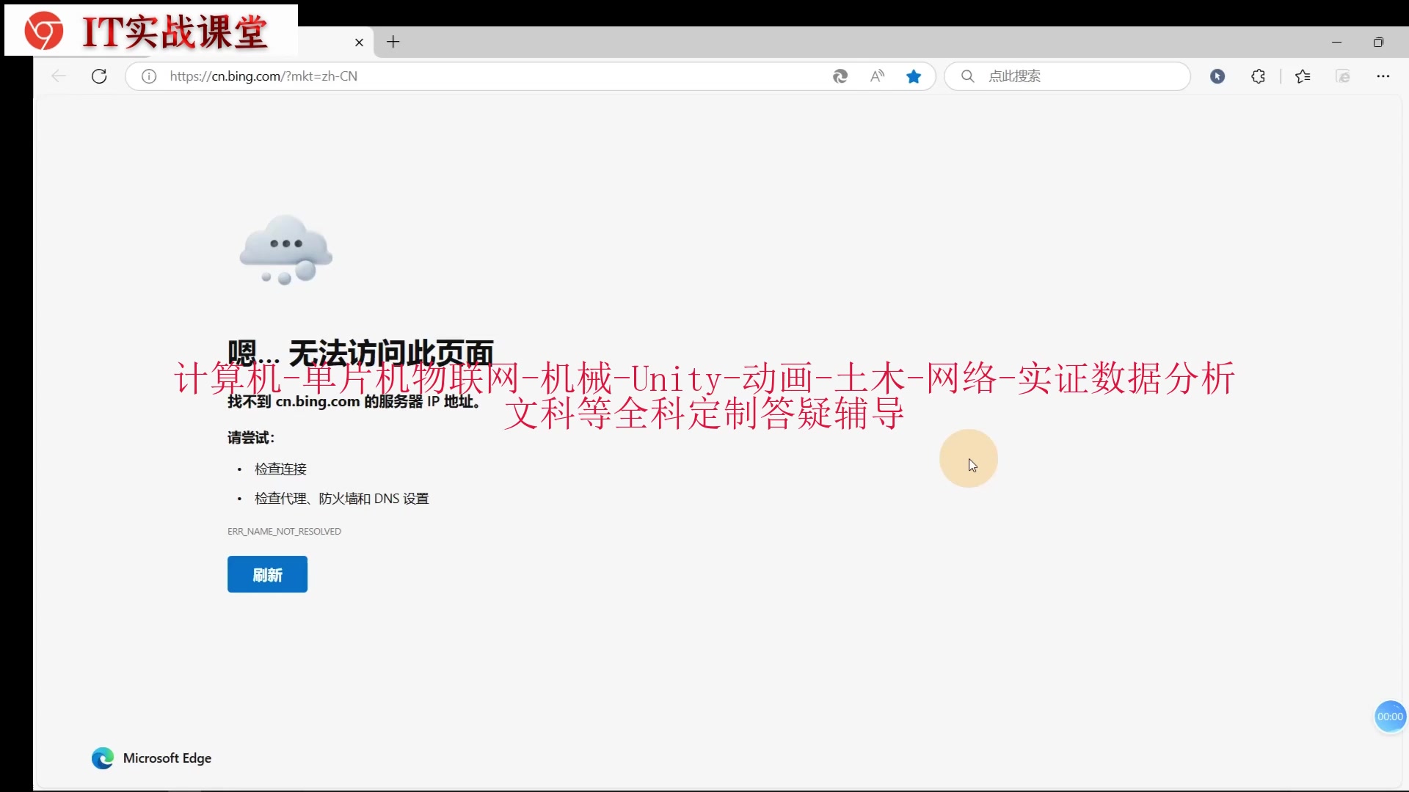Screen dimensions: 1409x792
Task: Click 检查连接 suggestion text
Action: pos(280,469)
